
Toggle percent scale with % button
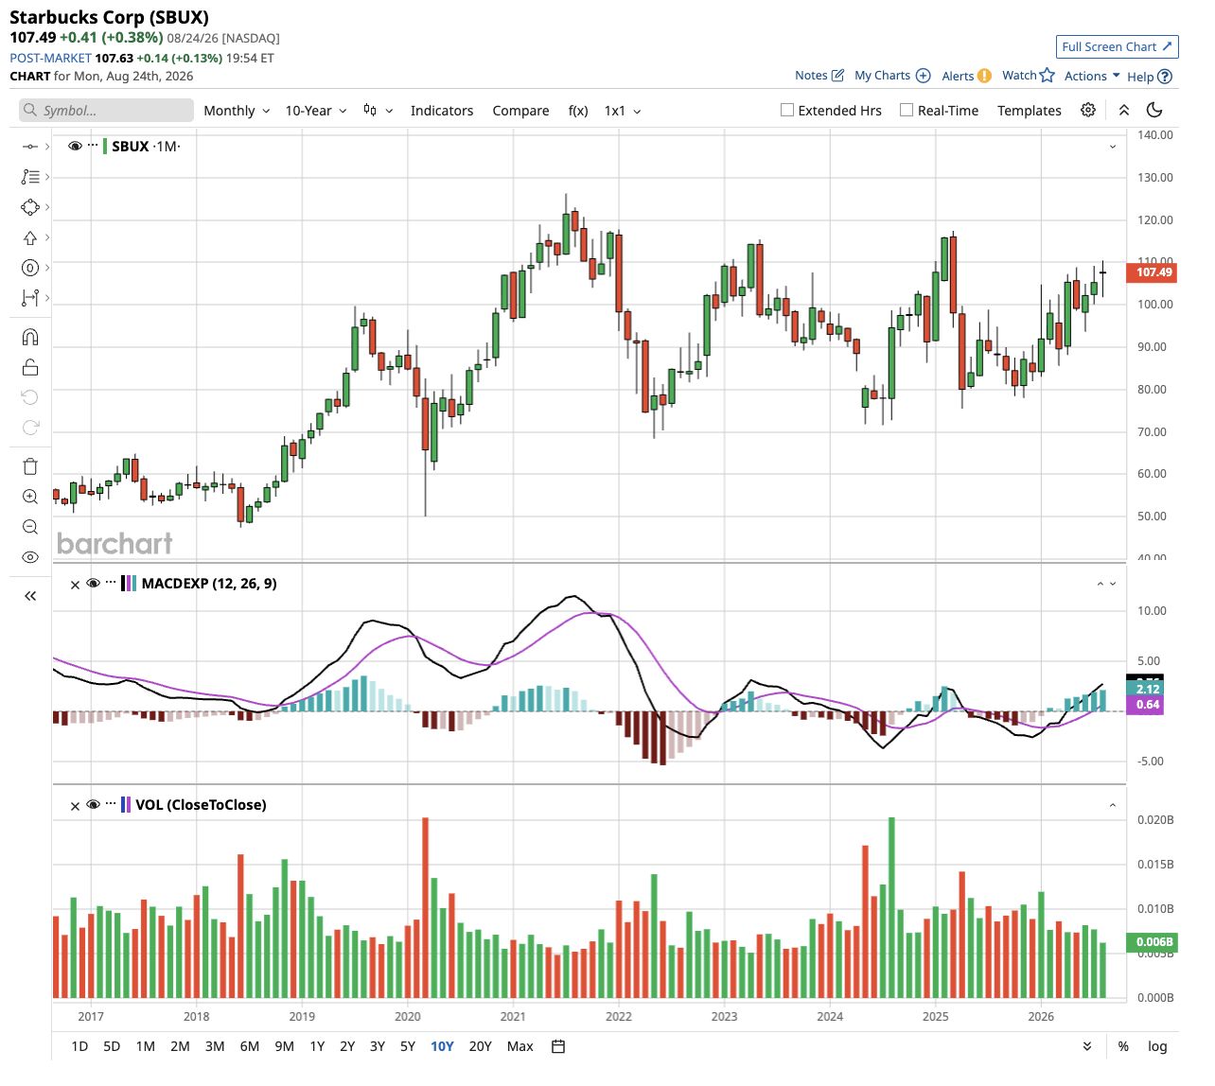coord(1123,1046)
